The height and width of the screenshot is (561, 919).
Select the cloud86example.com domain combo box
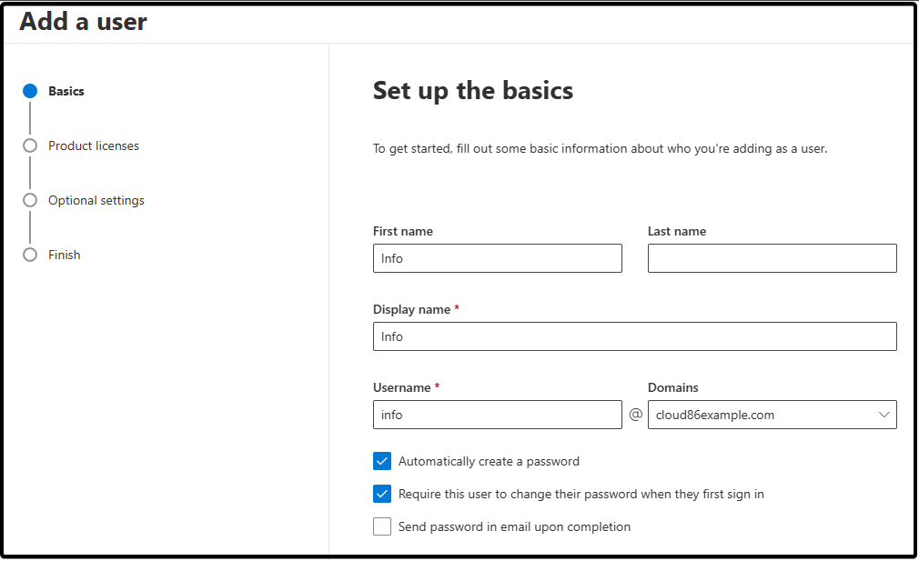(772, 415)
